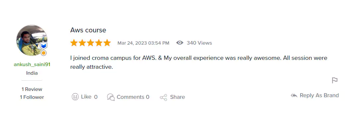Screen dimensions: 351x125
Task: Flag this review as inappropriate
Action: click(334, 80)
